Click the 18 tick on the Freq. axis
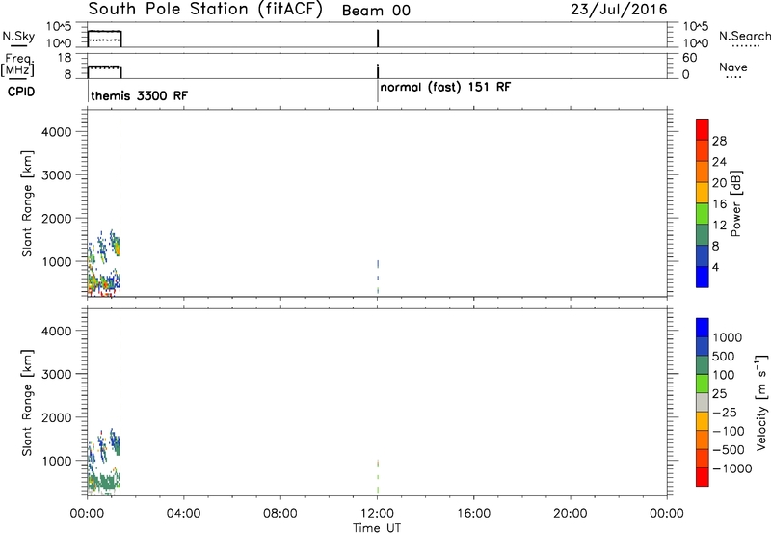The width and height of the screenshot is (771, 534). pyautogui.click(x=65, y=58)
